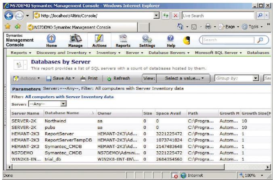The image size is (273, 180).
Task: Click the browser Print icon
Action: 208,27
